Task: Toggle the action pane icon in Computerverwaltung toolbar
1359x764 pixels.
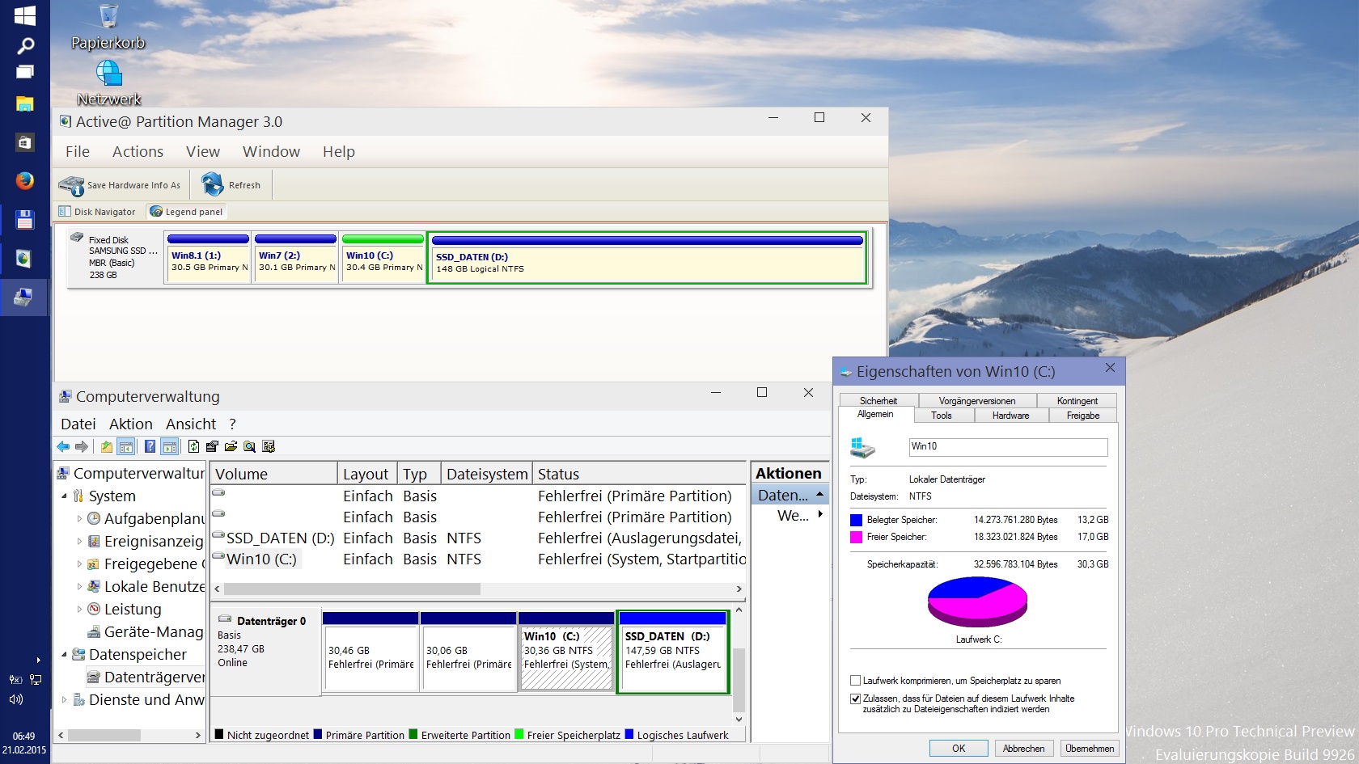Action: coord(169,446)
